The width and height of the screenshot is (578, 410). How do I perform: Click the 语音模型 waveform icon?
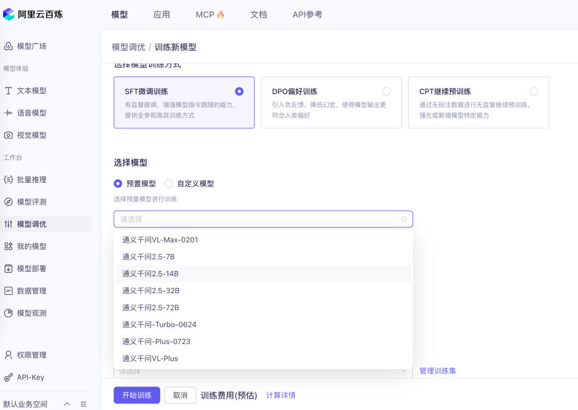pyautogui.click(x=9, y=113)
